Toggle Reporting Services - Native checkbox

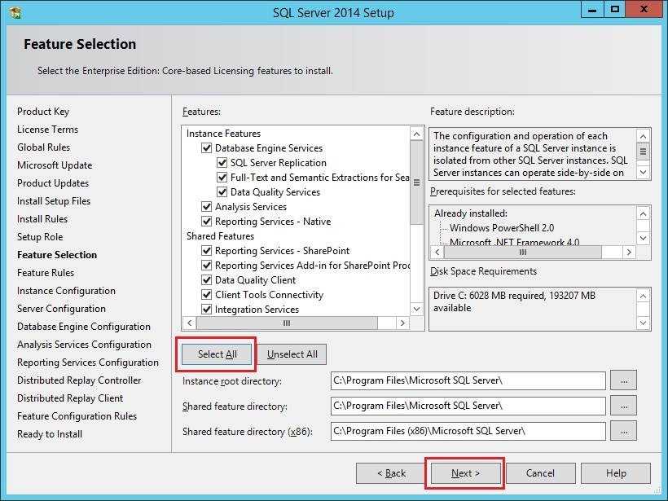tap(207, 222)
